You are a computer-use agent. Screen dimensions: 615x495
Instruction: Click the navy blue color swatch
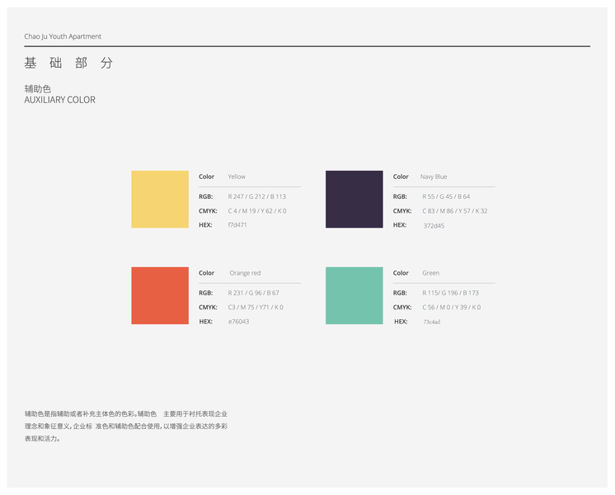click(354, 199)
